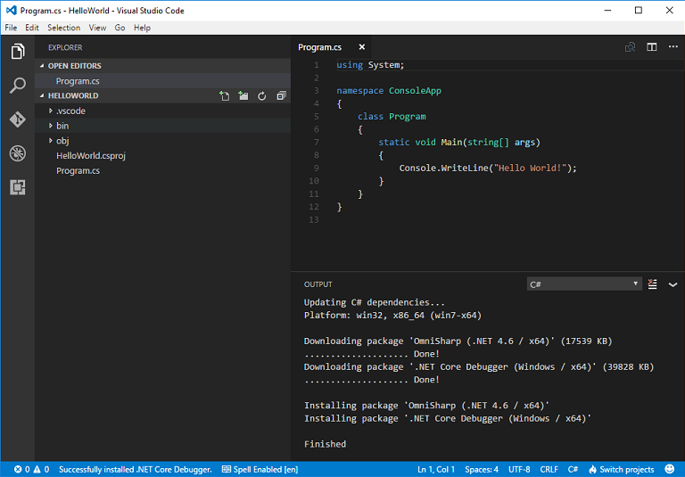The width and height of the screenshot is (685, 477).
Task: Collapse all folders in HELLOWORLD explorer
Action: [281, 95]
